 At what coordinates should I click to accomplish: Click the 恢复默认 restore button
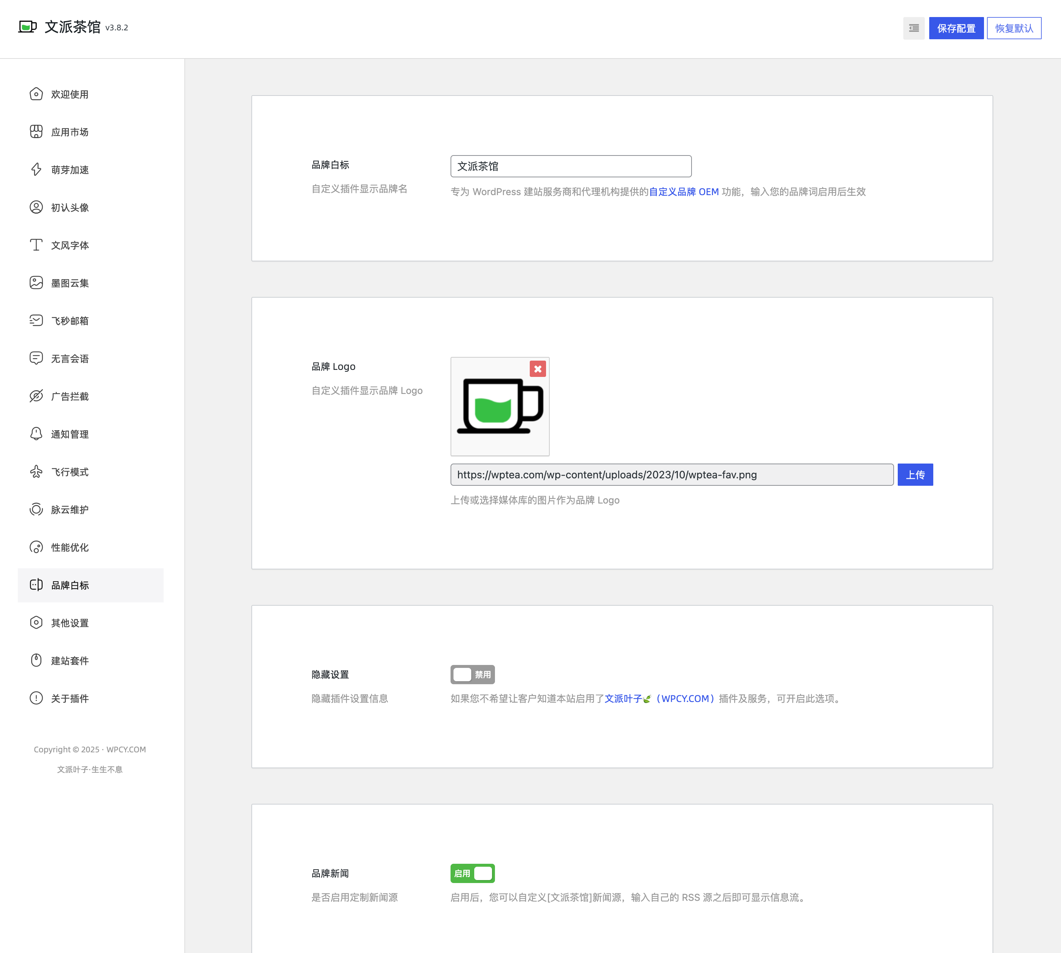(x=1014, y=28)
